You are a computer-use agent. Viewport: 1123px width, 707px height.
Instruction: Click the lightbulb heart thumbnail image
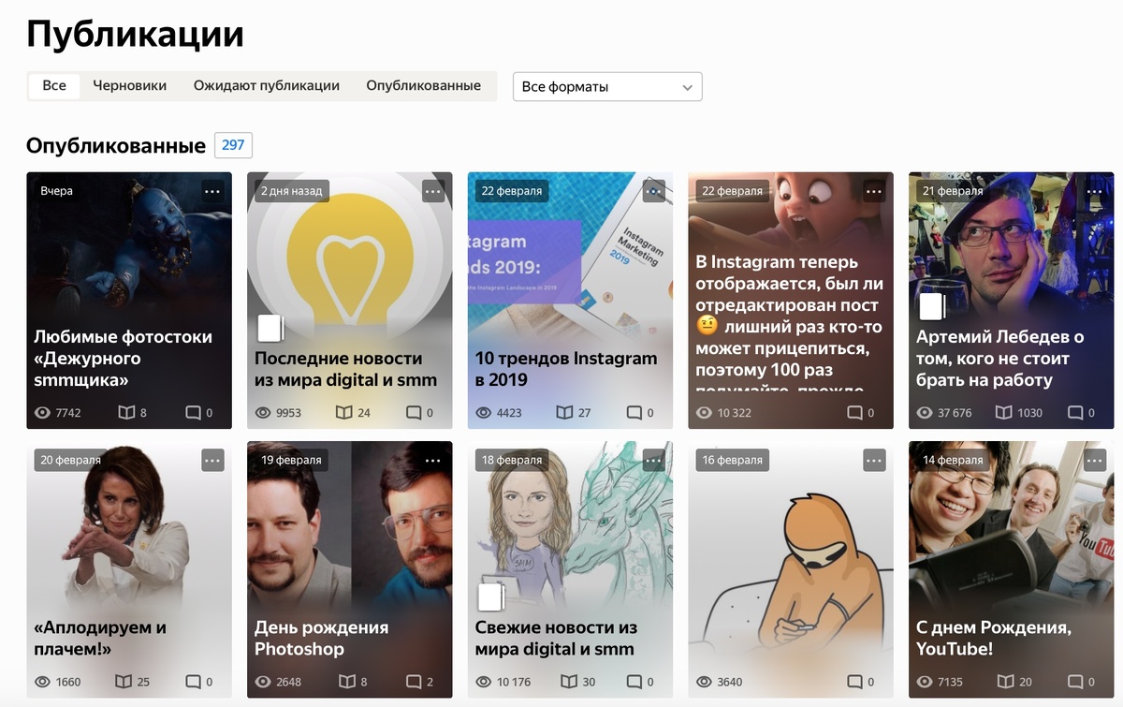tap(349, 253)
